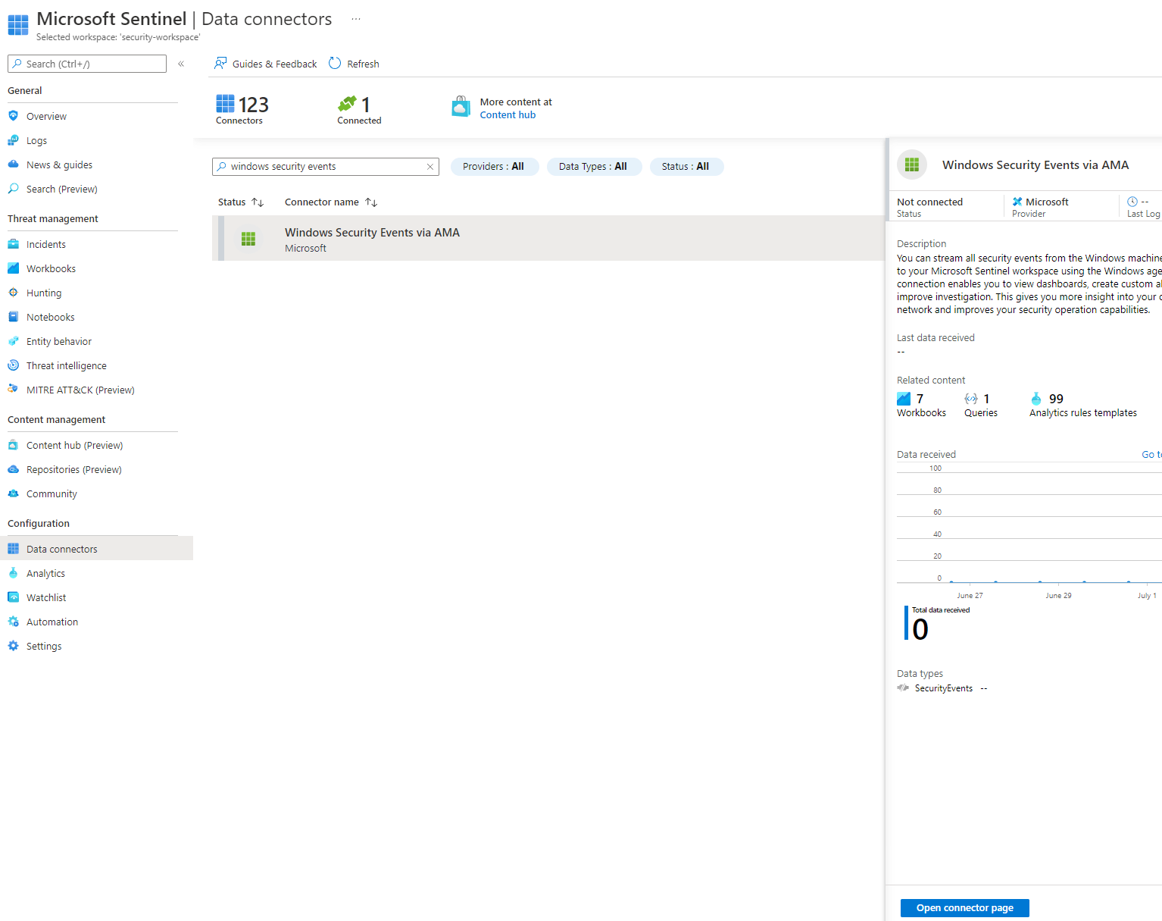Screen dimensions: 1162x921
Task: Toggle sort on the Status column
Action: [x=258, y=202]
